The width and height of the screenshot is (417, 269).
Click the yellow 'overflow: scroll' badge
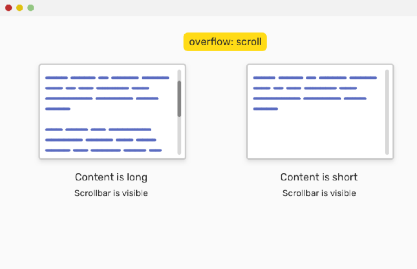point(225,42)
